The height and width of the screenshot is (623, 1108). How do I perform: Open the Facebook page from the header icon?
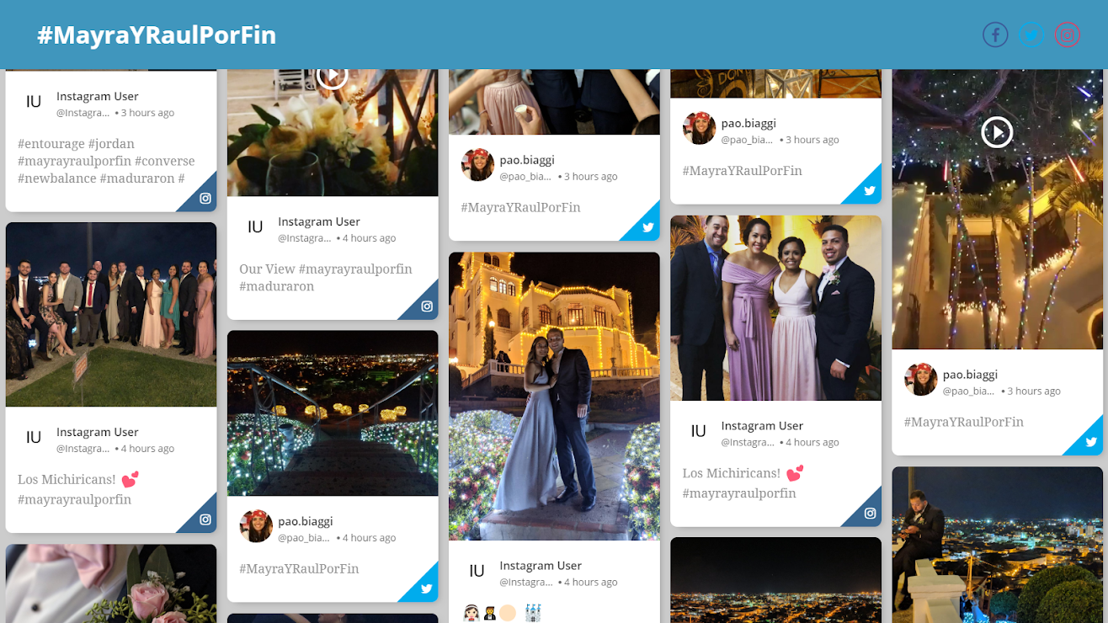click(994, 35)
